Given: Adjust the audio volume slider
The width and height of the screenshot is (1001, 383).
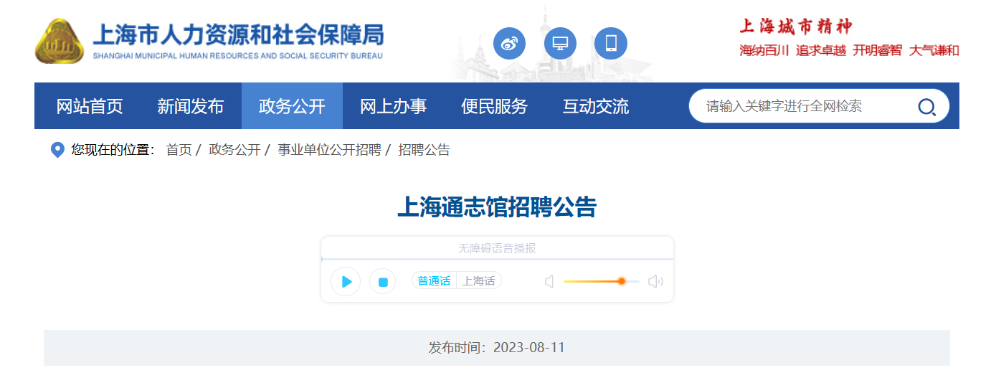Looking at the screenshot, I should pos(601,281).
